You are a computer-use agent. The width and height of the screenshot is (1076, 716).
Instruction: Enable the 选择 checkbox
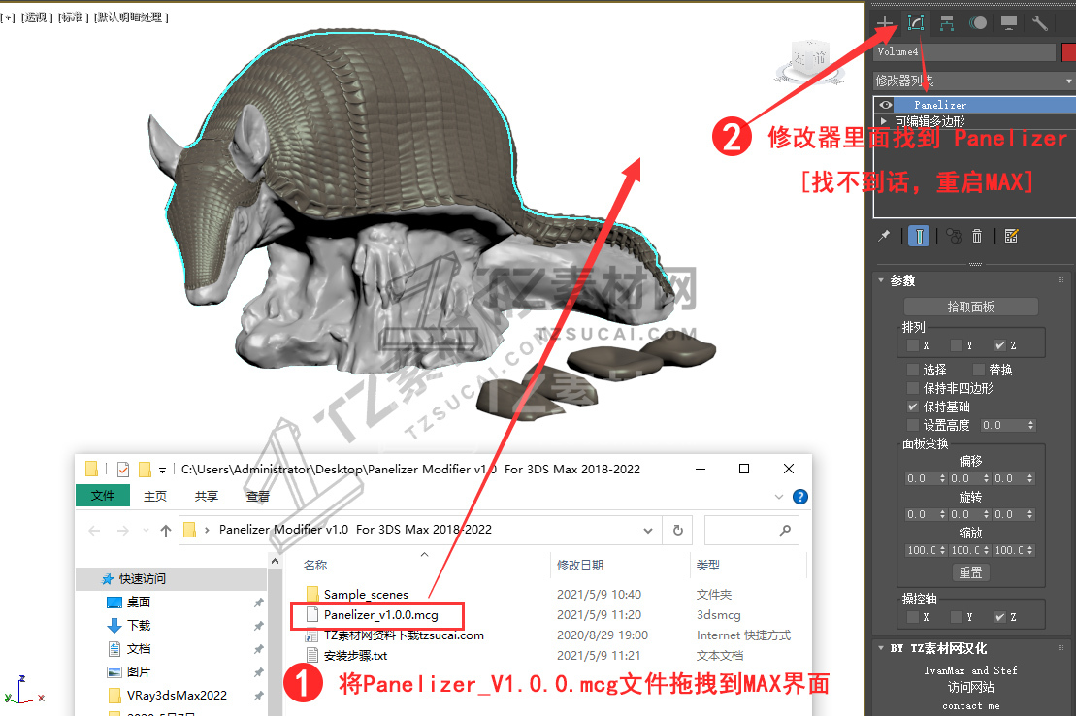(x=913, y=370)
